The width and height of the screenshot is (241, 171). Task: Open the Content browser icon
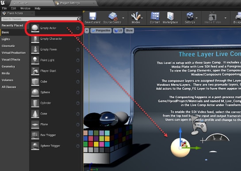click(155, 16)
